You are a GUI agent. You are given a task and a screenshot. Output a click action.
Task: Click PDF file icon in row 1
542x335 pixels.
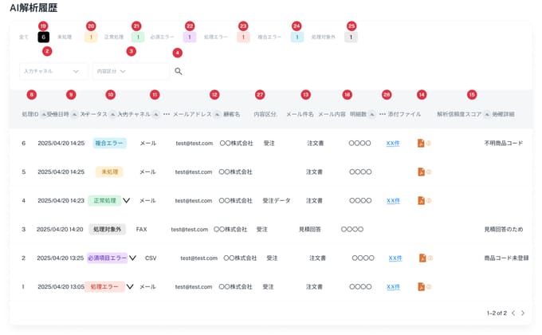(x=422, y=286)
